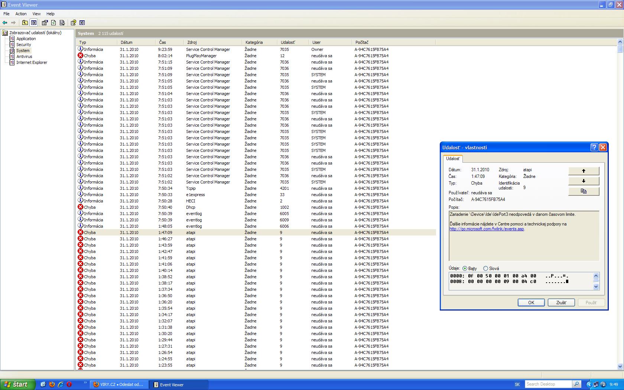Click the Up one level folder icon
This screenshot has height=390, width=624.
pyautogui.click(x=25, y=23)
